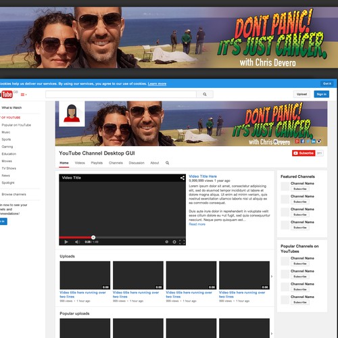Click the first thumbnail under Popular uploads

pos(85,328)
